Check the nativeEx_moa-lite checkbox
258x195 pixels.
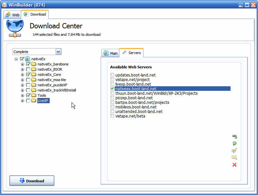(x=28, y=80)
